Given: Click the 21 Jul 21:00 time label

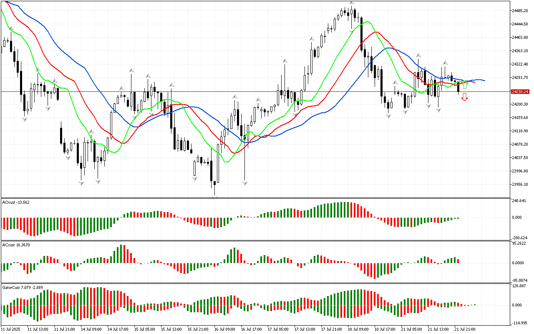Looking at the screenshot, I should (464, 329).
